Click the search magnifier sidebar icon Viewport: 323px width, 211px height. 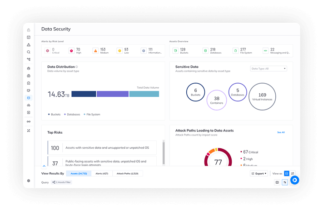point(29,52)
